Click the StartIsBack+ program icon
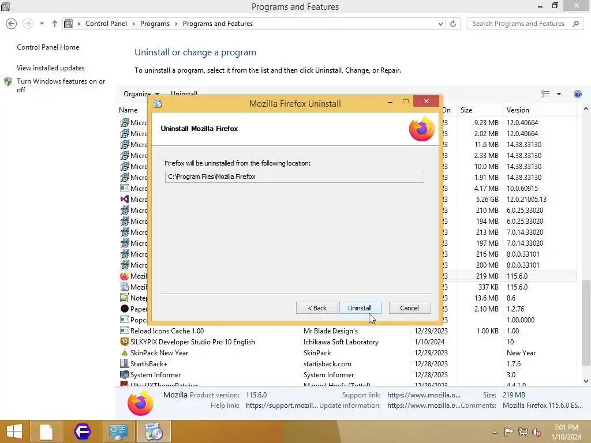The width and height of the screenshot is (591, 443). [x=125, y=363]
